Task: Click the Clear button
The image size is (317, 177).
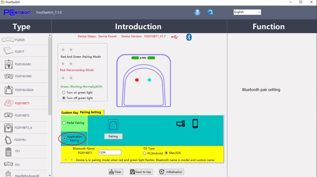Action: [x=116, y=172]
